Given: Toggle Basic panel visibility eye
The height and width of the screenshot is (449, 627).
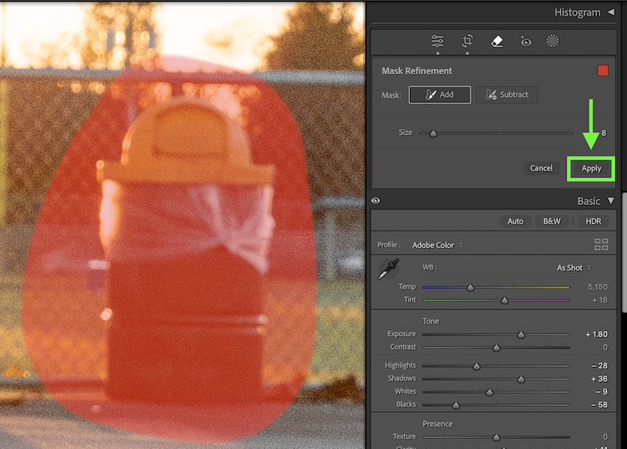Looking at the screenshot, I should (375, 201).
